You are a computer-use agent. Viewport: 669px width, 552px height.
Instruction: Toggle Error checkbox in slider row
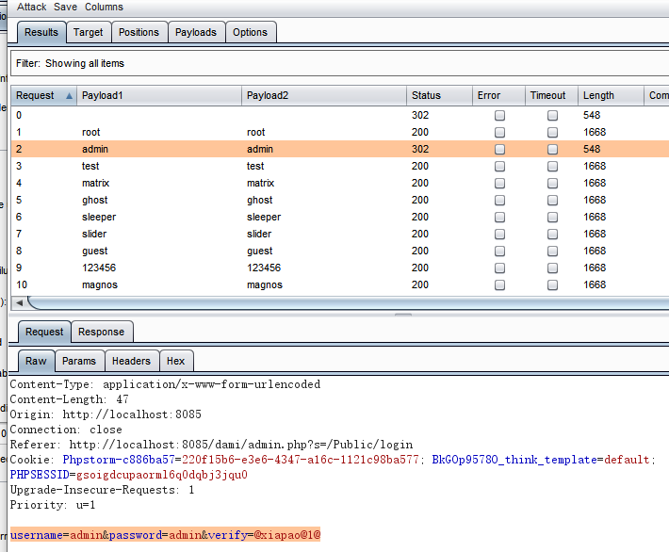coord(499,235)
